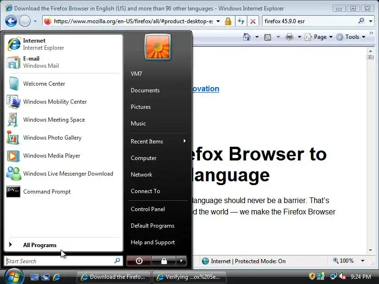The width and height of the screenshot is (379, 284).
Task: Click the Start Search magnifier icon
Action: click(x=117, y=261)
